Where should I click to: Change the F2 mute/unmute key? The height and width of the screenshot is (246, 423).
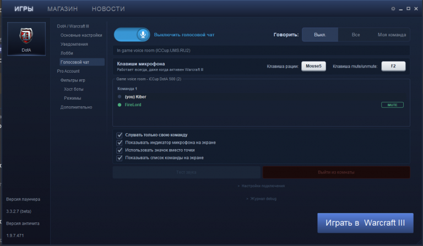(x=393, y=66)
